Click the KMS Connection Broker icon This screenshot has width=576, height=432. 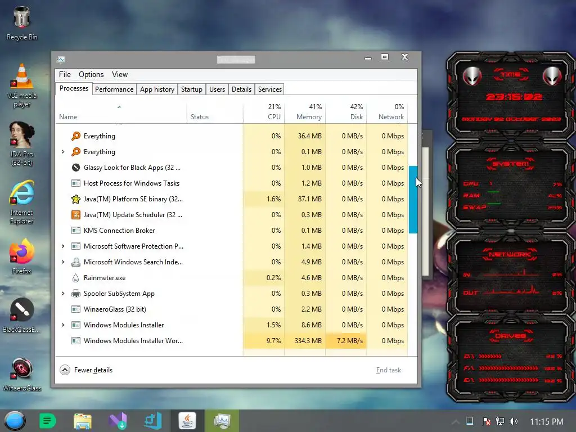click(x=76, y=231)
